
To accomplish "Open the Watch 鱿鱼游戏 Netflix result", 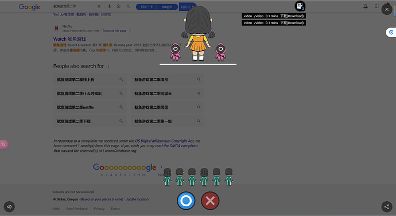I will (x=69, y=39).
